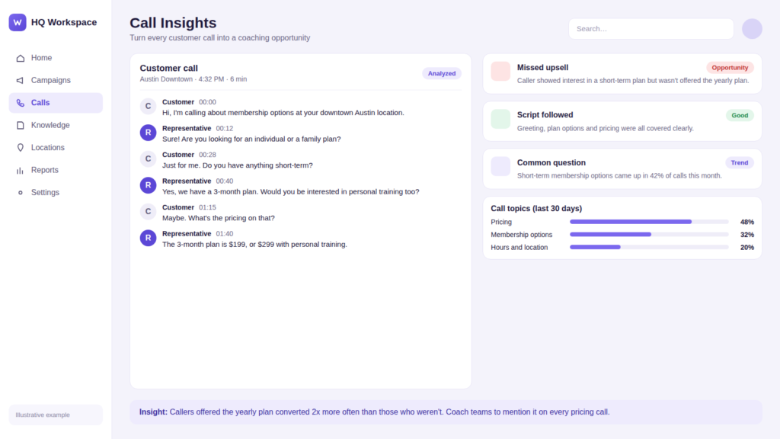Screen dimensions: 780x439
Task: Click the 00:28 timestamp
Action: tap(207, 155)
